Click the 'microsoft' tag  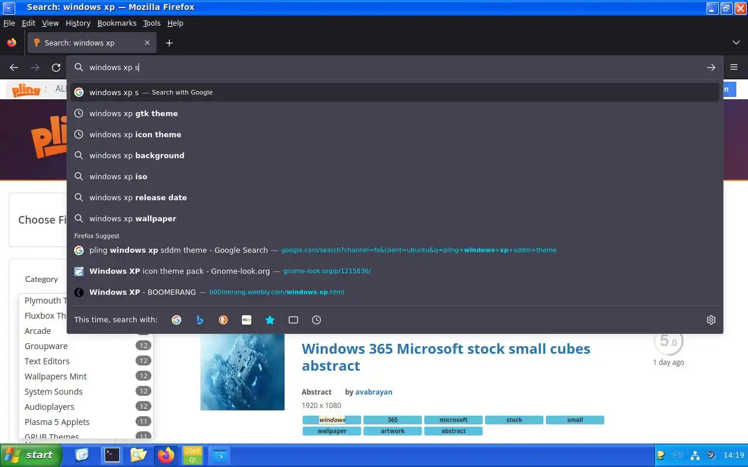(453, 420)
